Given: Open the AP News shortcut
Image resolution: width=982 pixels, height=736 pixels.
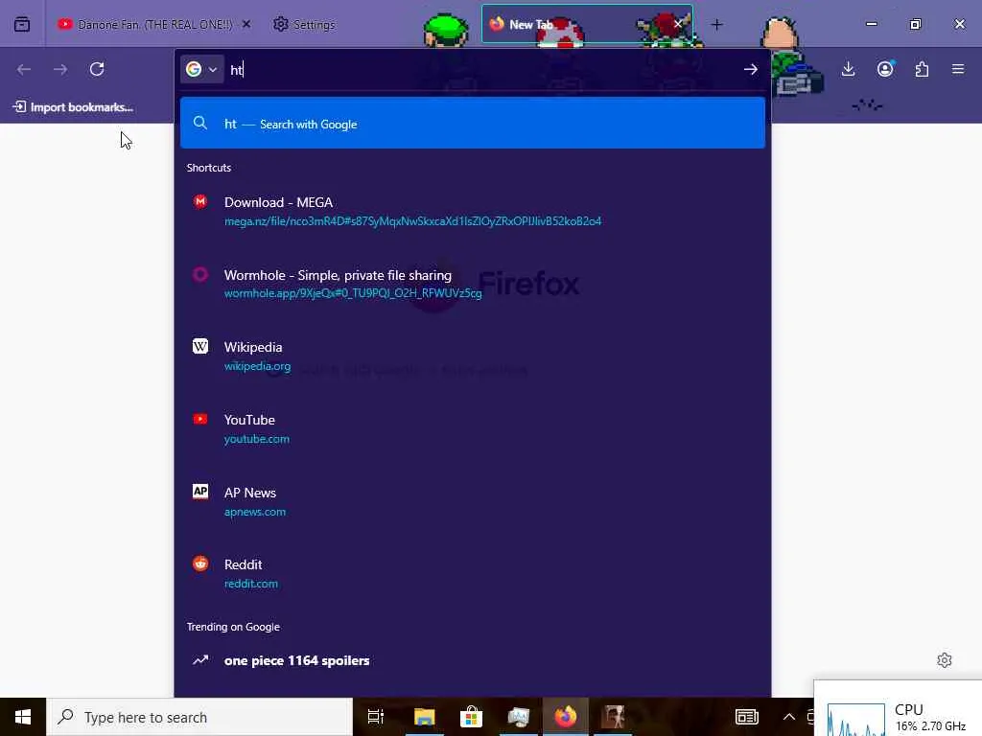Looking at the screenshot, I should click(x=472, y=501).
